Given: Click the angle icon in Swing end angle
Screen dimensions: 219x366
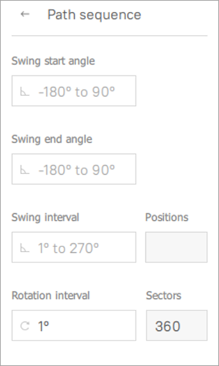Looking at the screenshot, I should tap(24, 170).
